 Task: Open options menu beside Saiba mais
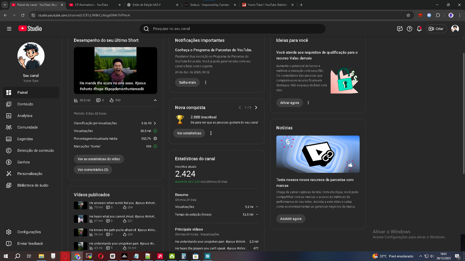pos(205,83)
